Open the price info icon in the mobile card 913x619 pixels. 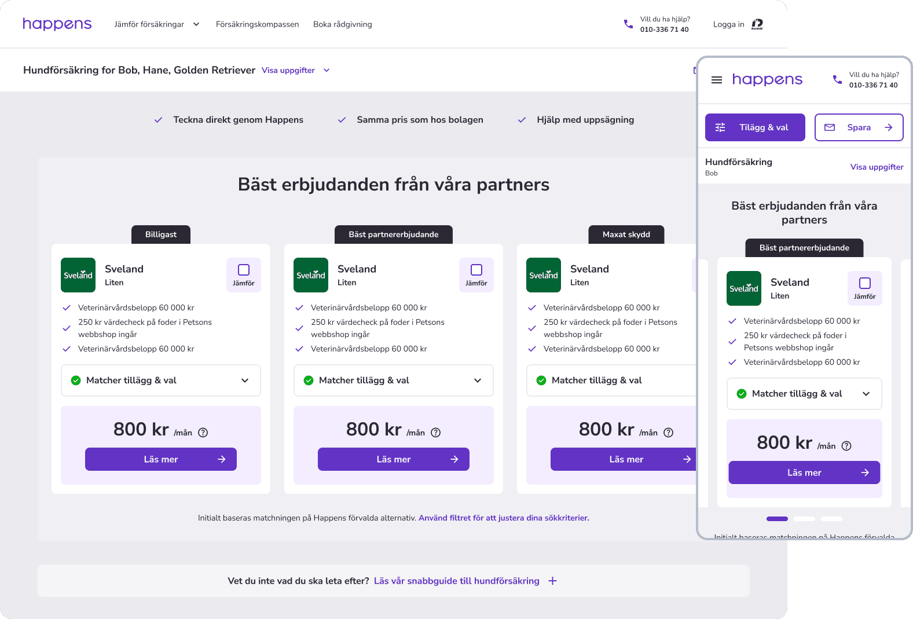click(x=846, y=446)
